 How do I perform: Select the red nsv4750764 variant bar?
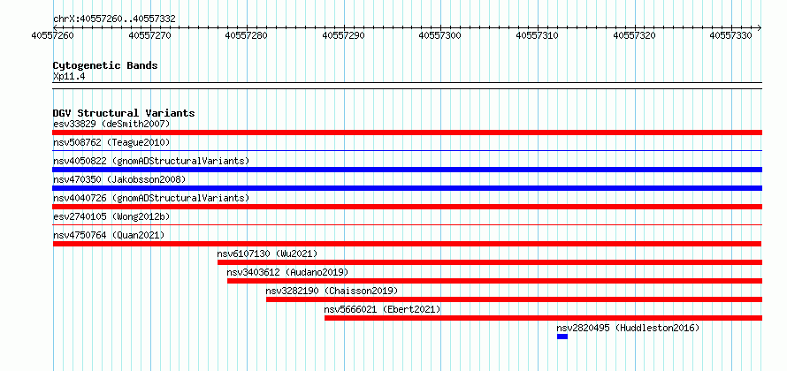pos(407,244)
